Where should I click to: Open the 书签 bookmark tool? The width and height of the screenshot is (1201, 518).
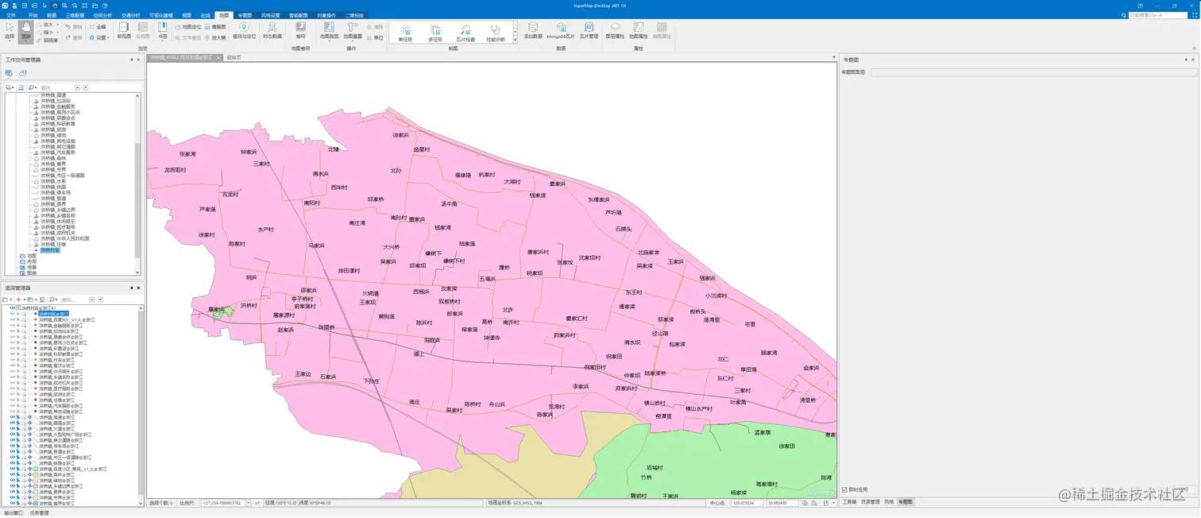coord(163,30)
